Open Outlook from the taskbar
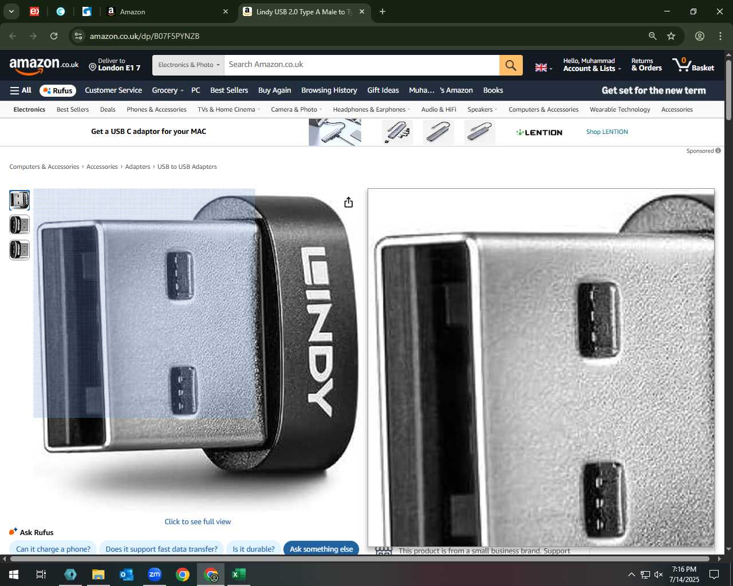The width and height of the screenshot is (733, 586). tap(127, 575)
